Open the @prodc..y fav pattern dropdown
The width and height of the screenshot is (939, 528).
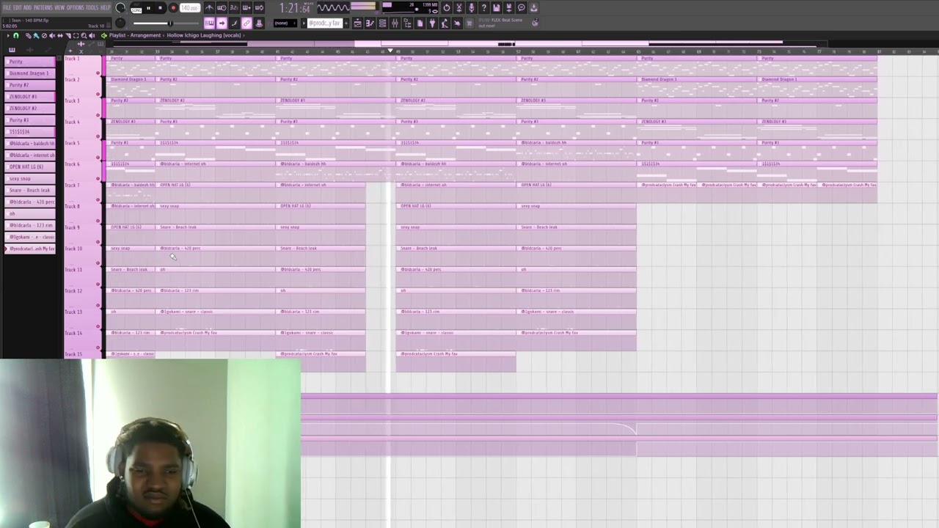pos(325,23)
